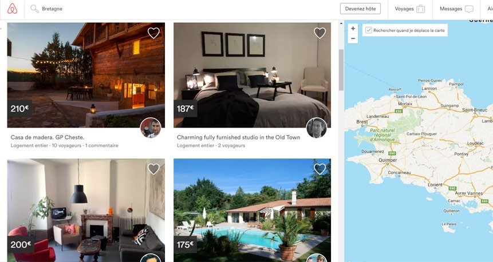This screenshot has width=493, height=262.
Task: Click the listings vertical scrollbar thumb
Action: (x=341, y=70)
